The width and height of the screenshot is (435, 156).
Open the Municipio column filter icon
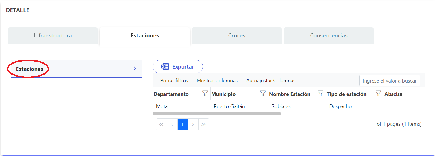[x=263, y=94]
